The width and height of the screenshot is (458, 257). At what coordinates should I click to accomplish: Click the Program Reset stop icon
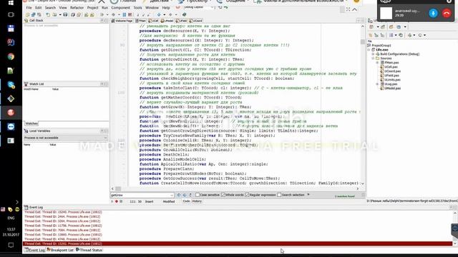130,14
